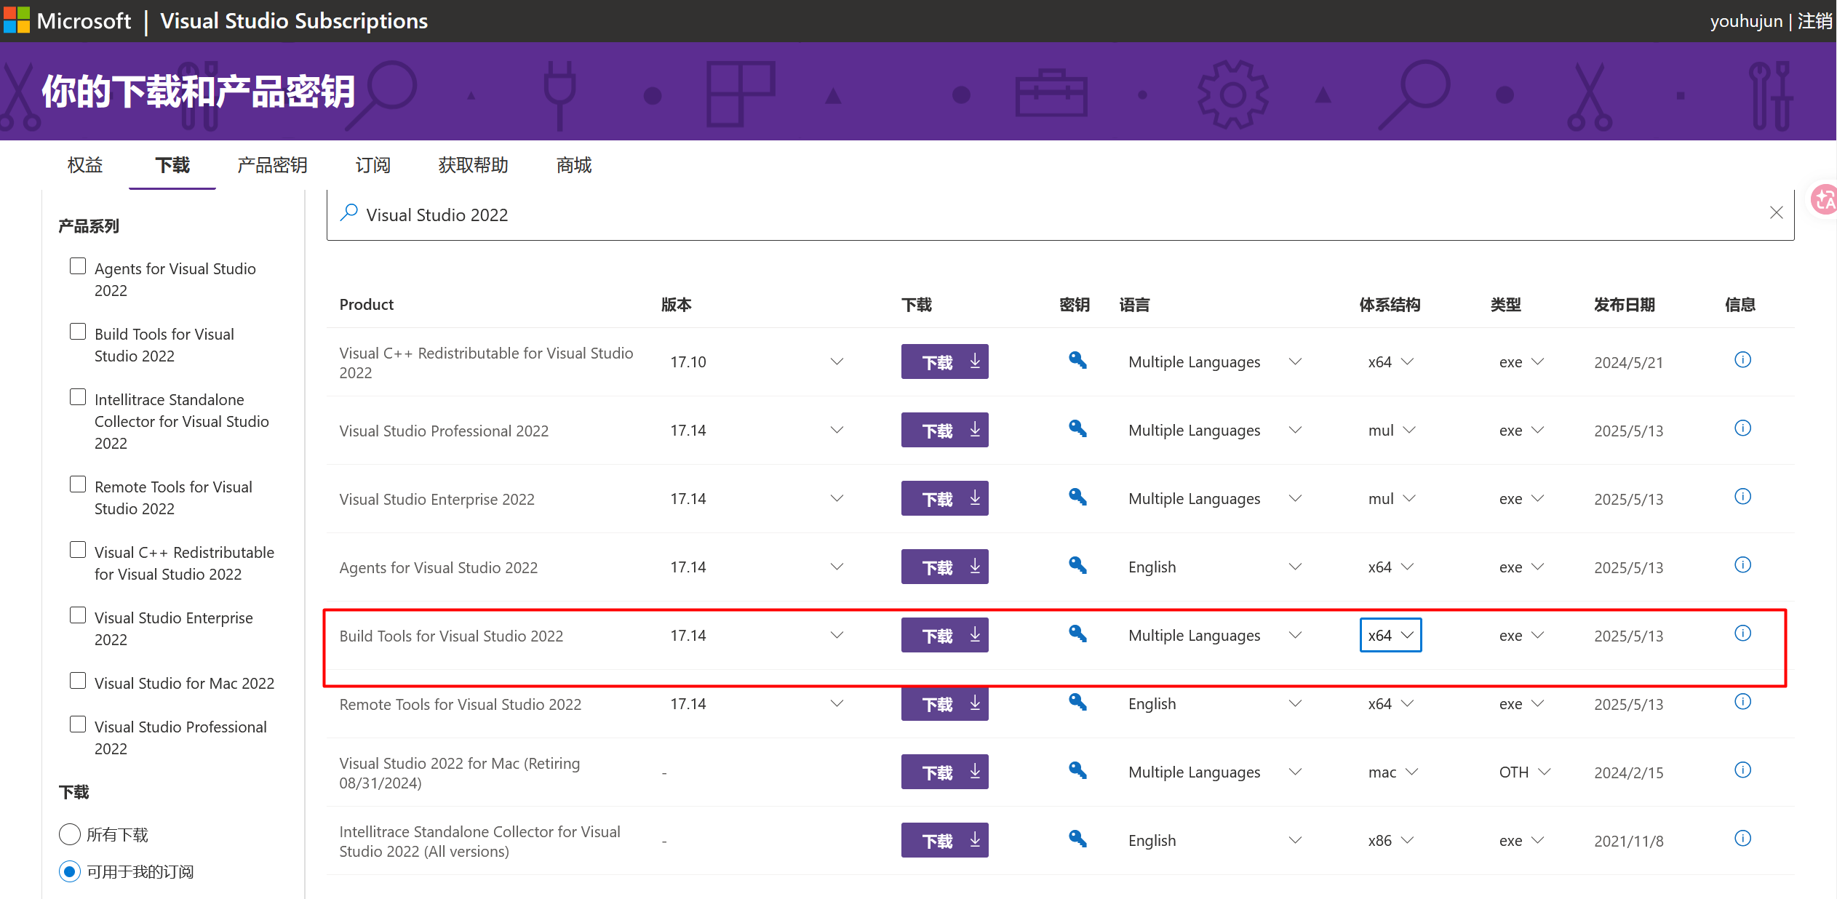Select the 可用于我的订阅 radio option
Viewport: 1837px width, 899px height.
pos(70,871)
